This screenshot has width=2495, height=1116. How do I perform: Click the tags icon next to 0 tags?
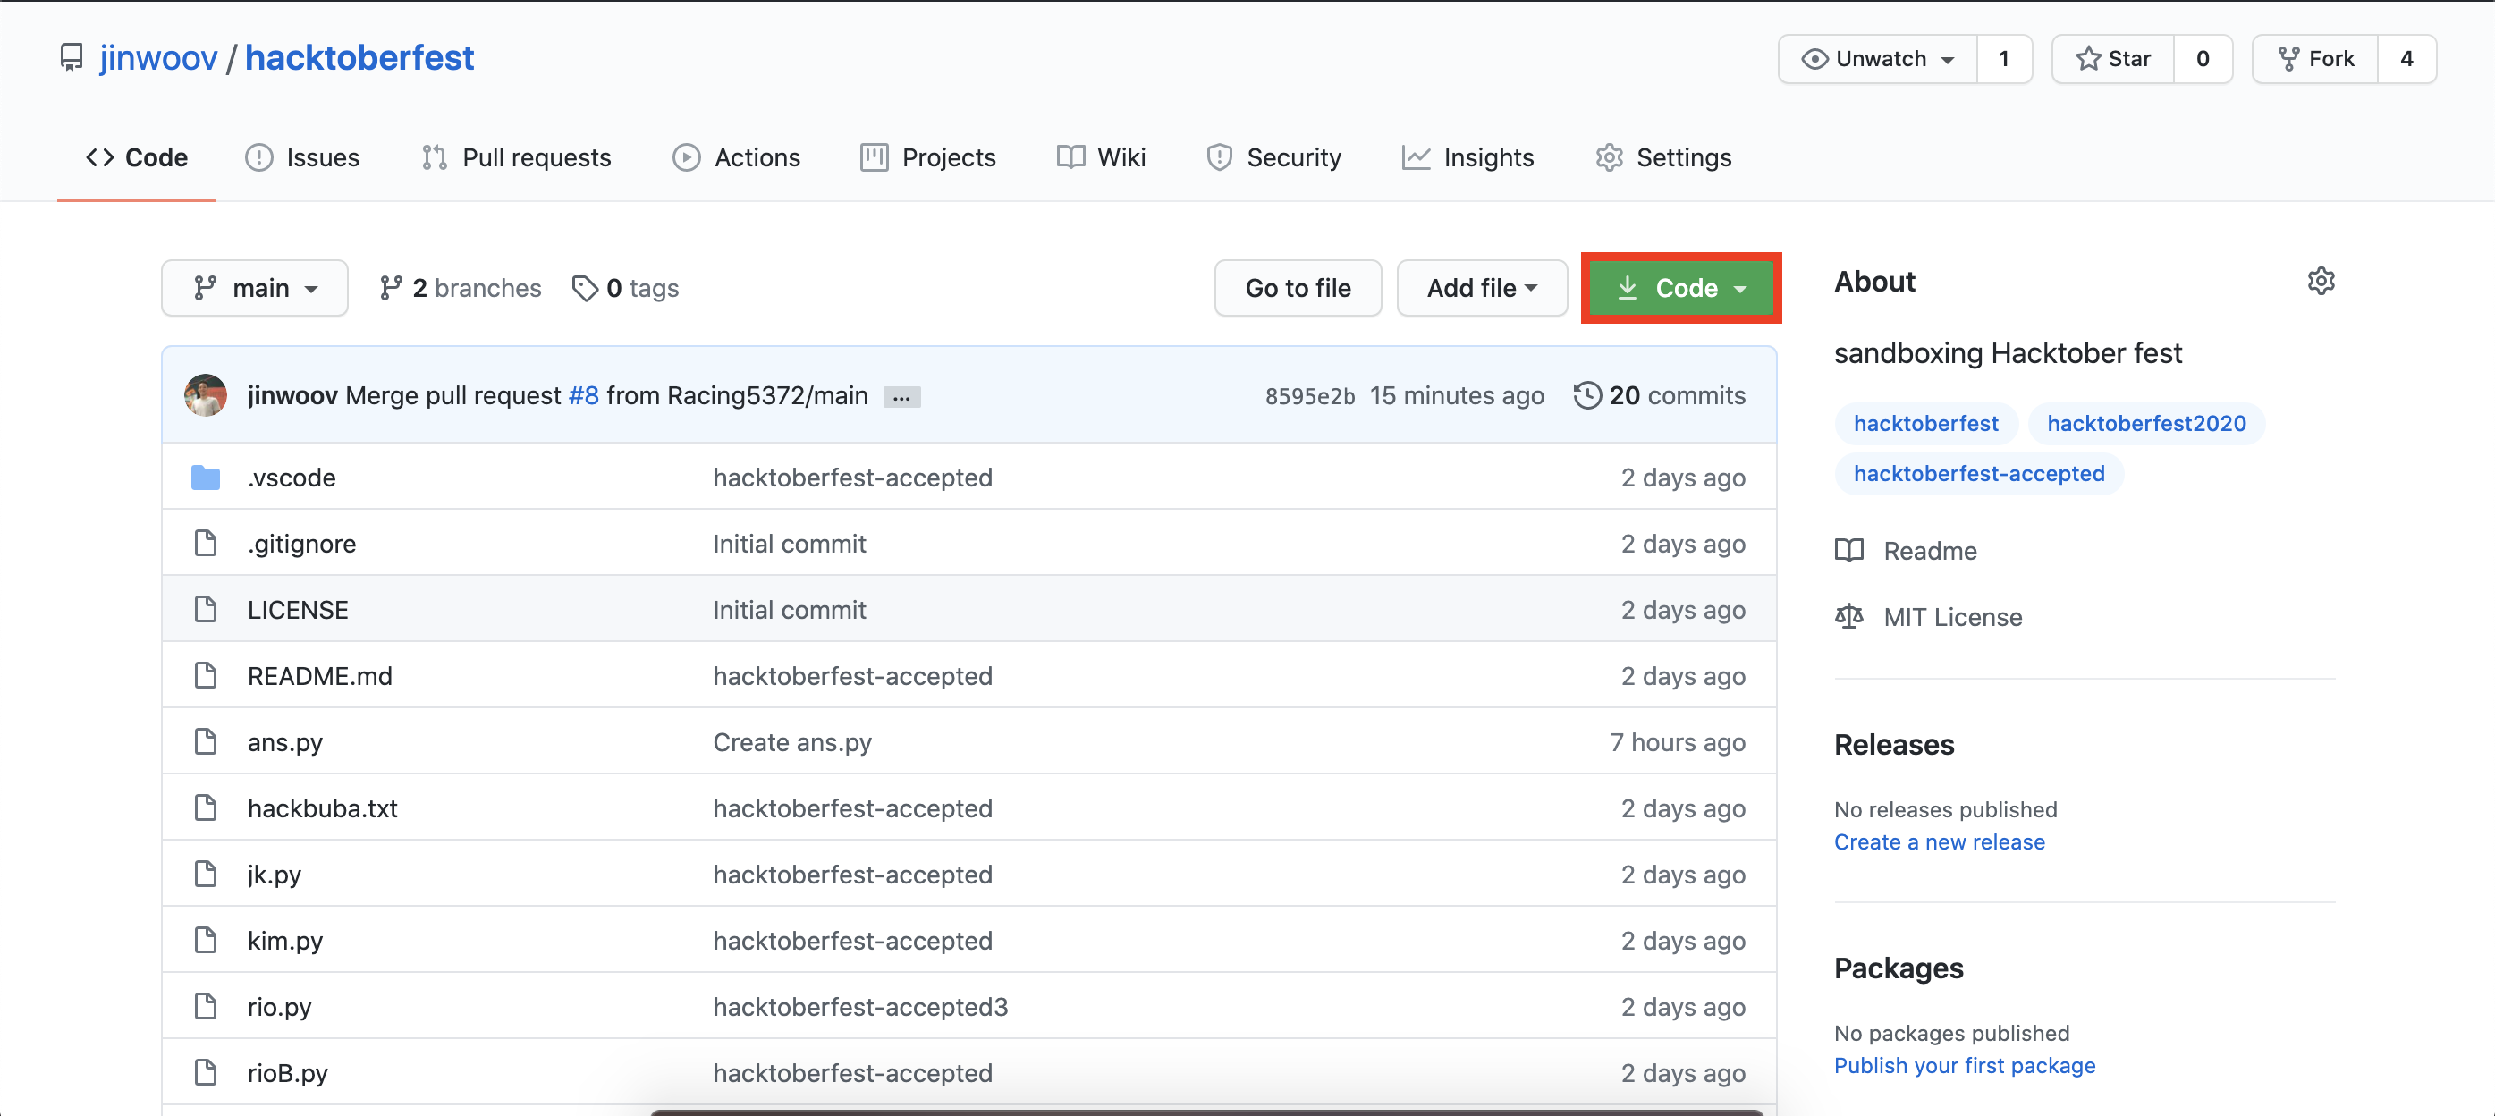(584, 289)
